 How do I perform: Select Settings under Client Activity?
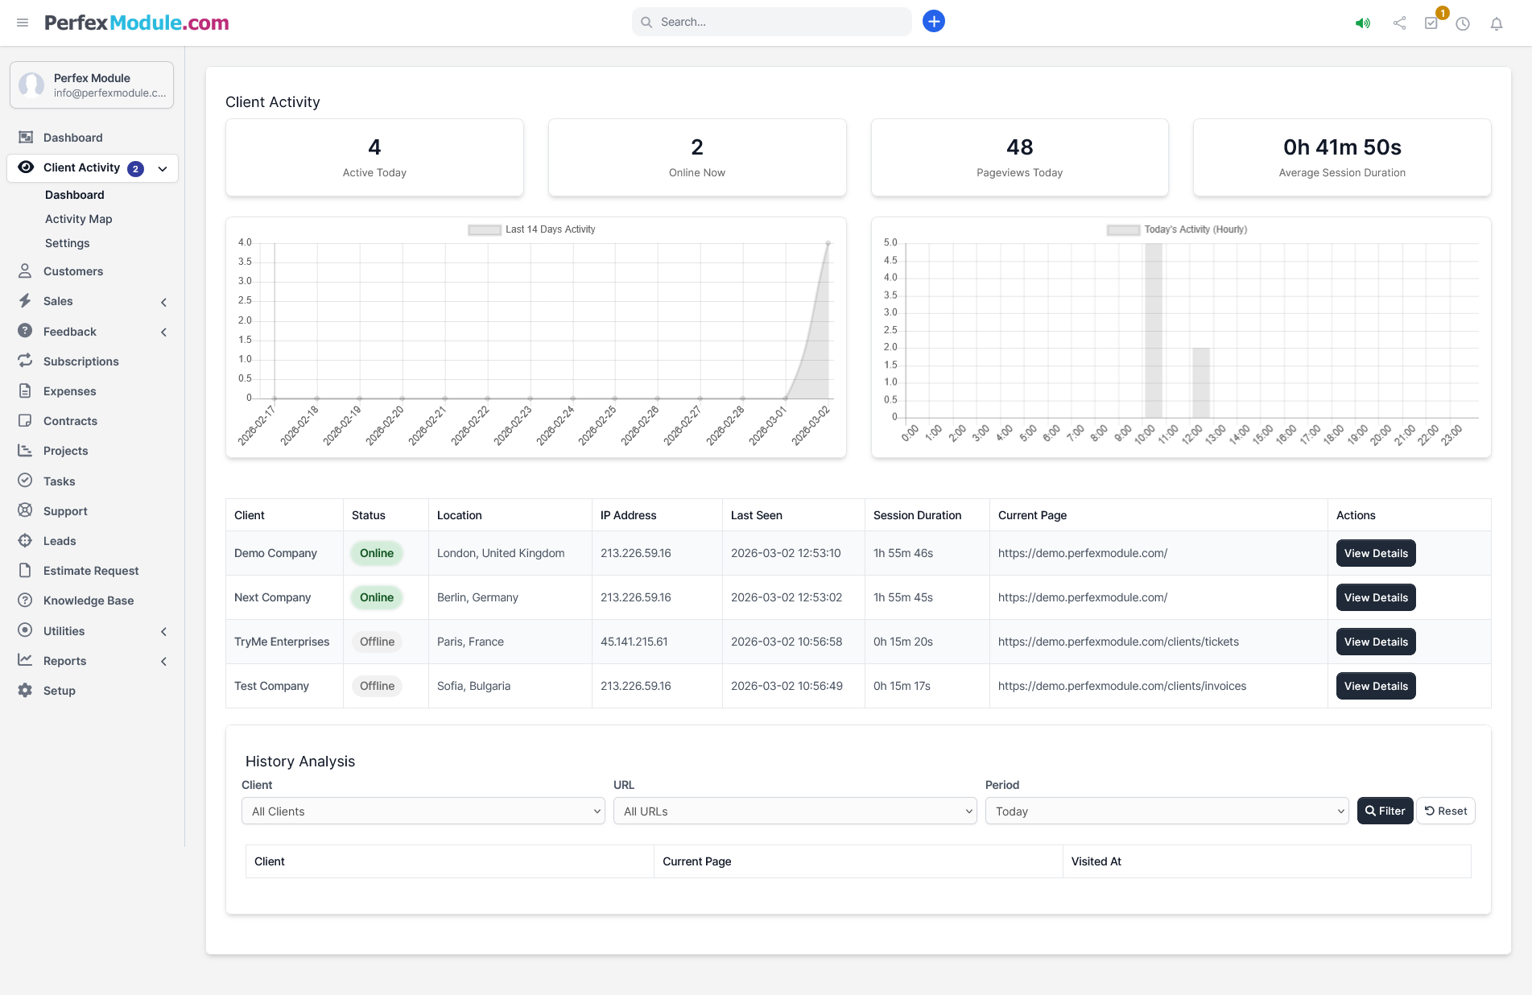68,242
